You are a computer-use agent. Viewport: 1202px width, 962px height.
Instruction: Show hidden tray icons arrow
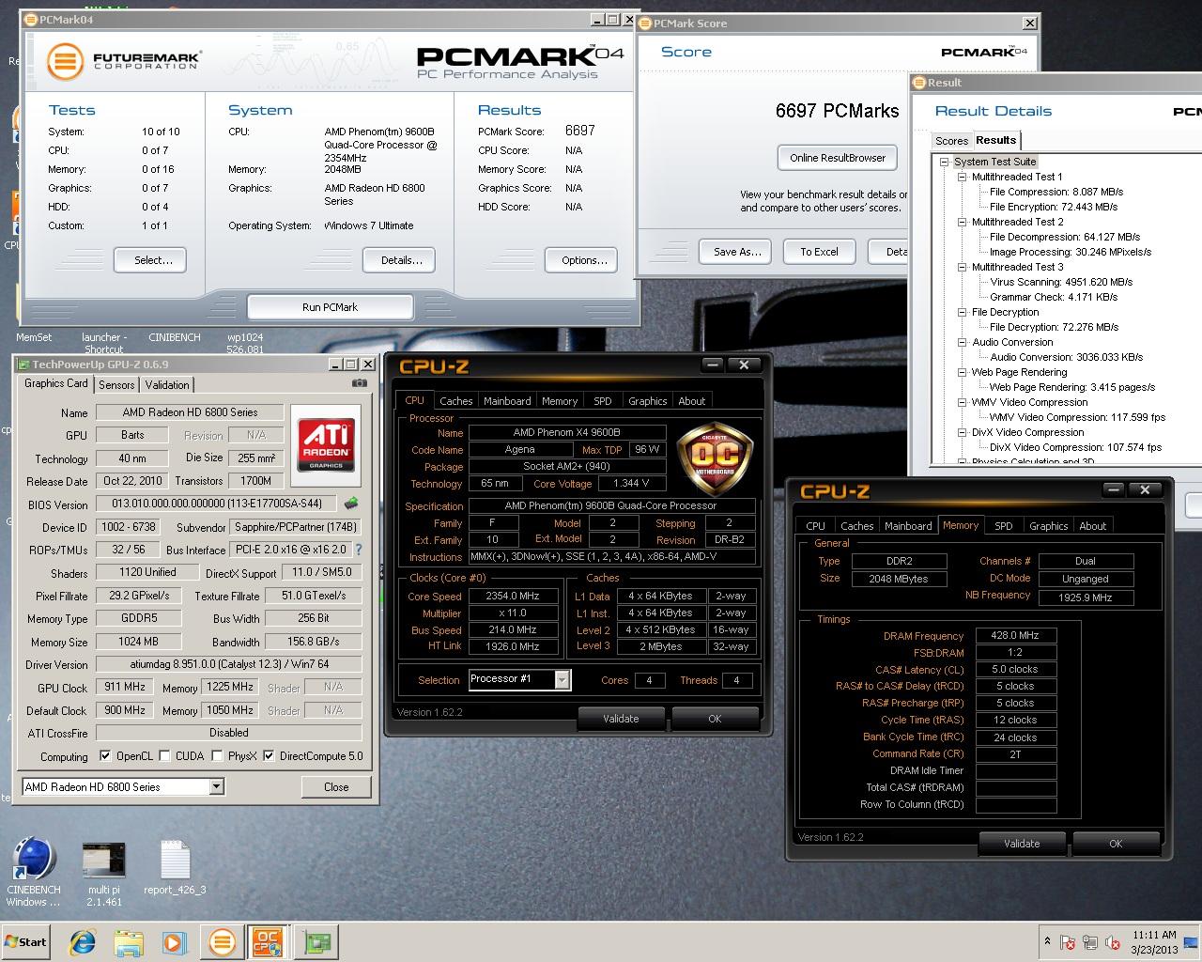point(1047,941)
